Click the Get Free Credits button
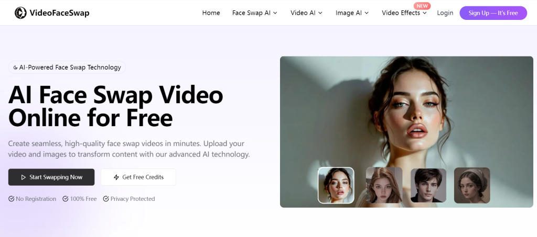The height and width of the screenshot is (237, 537). [138, 177]
